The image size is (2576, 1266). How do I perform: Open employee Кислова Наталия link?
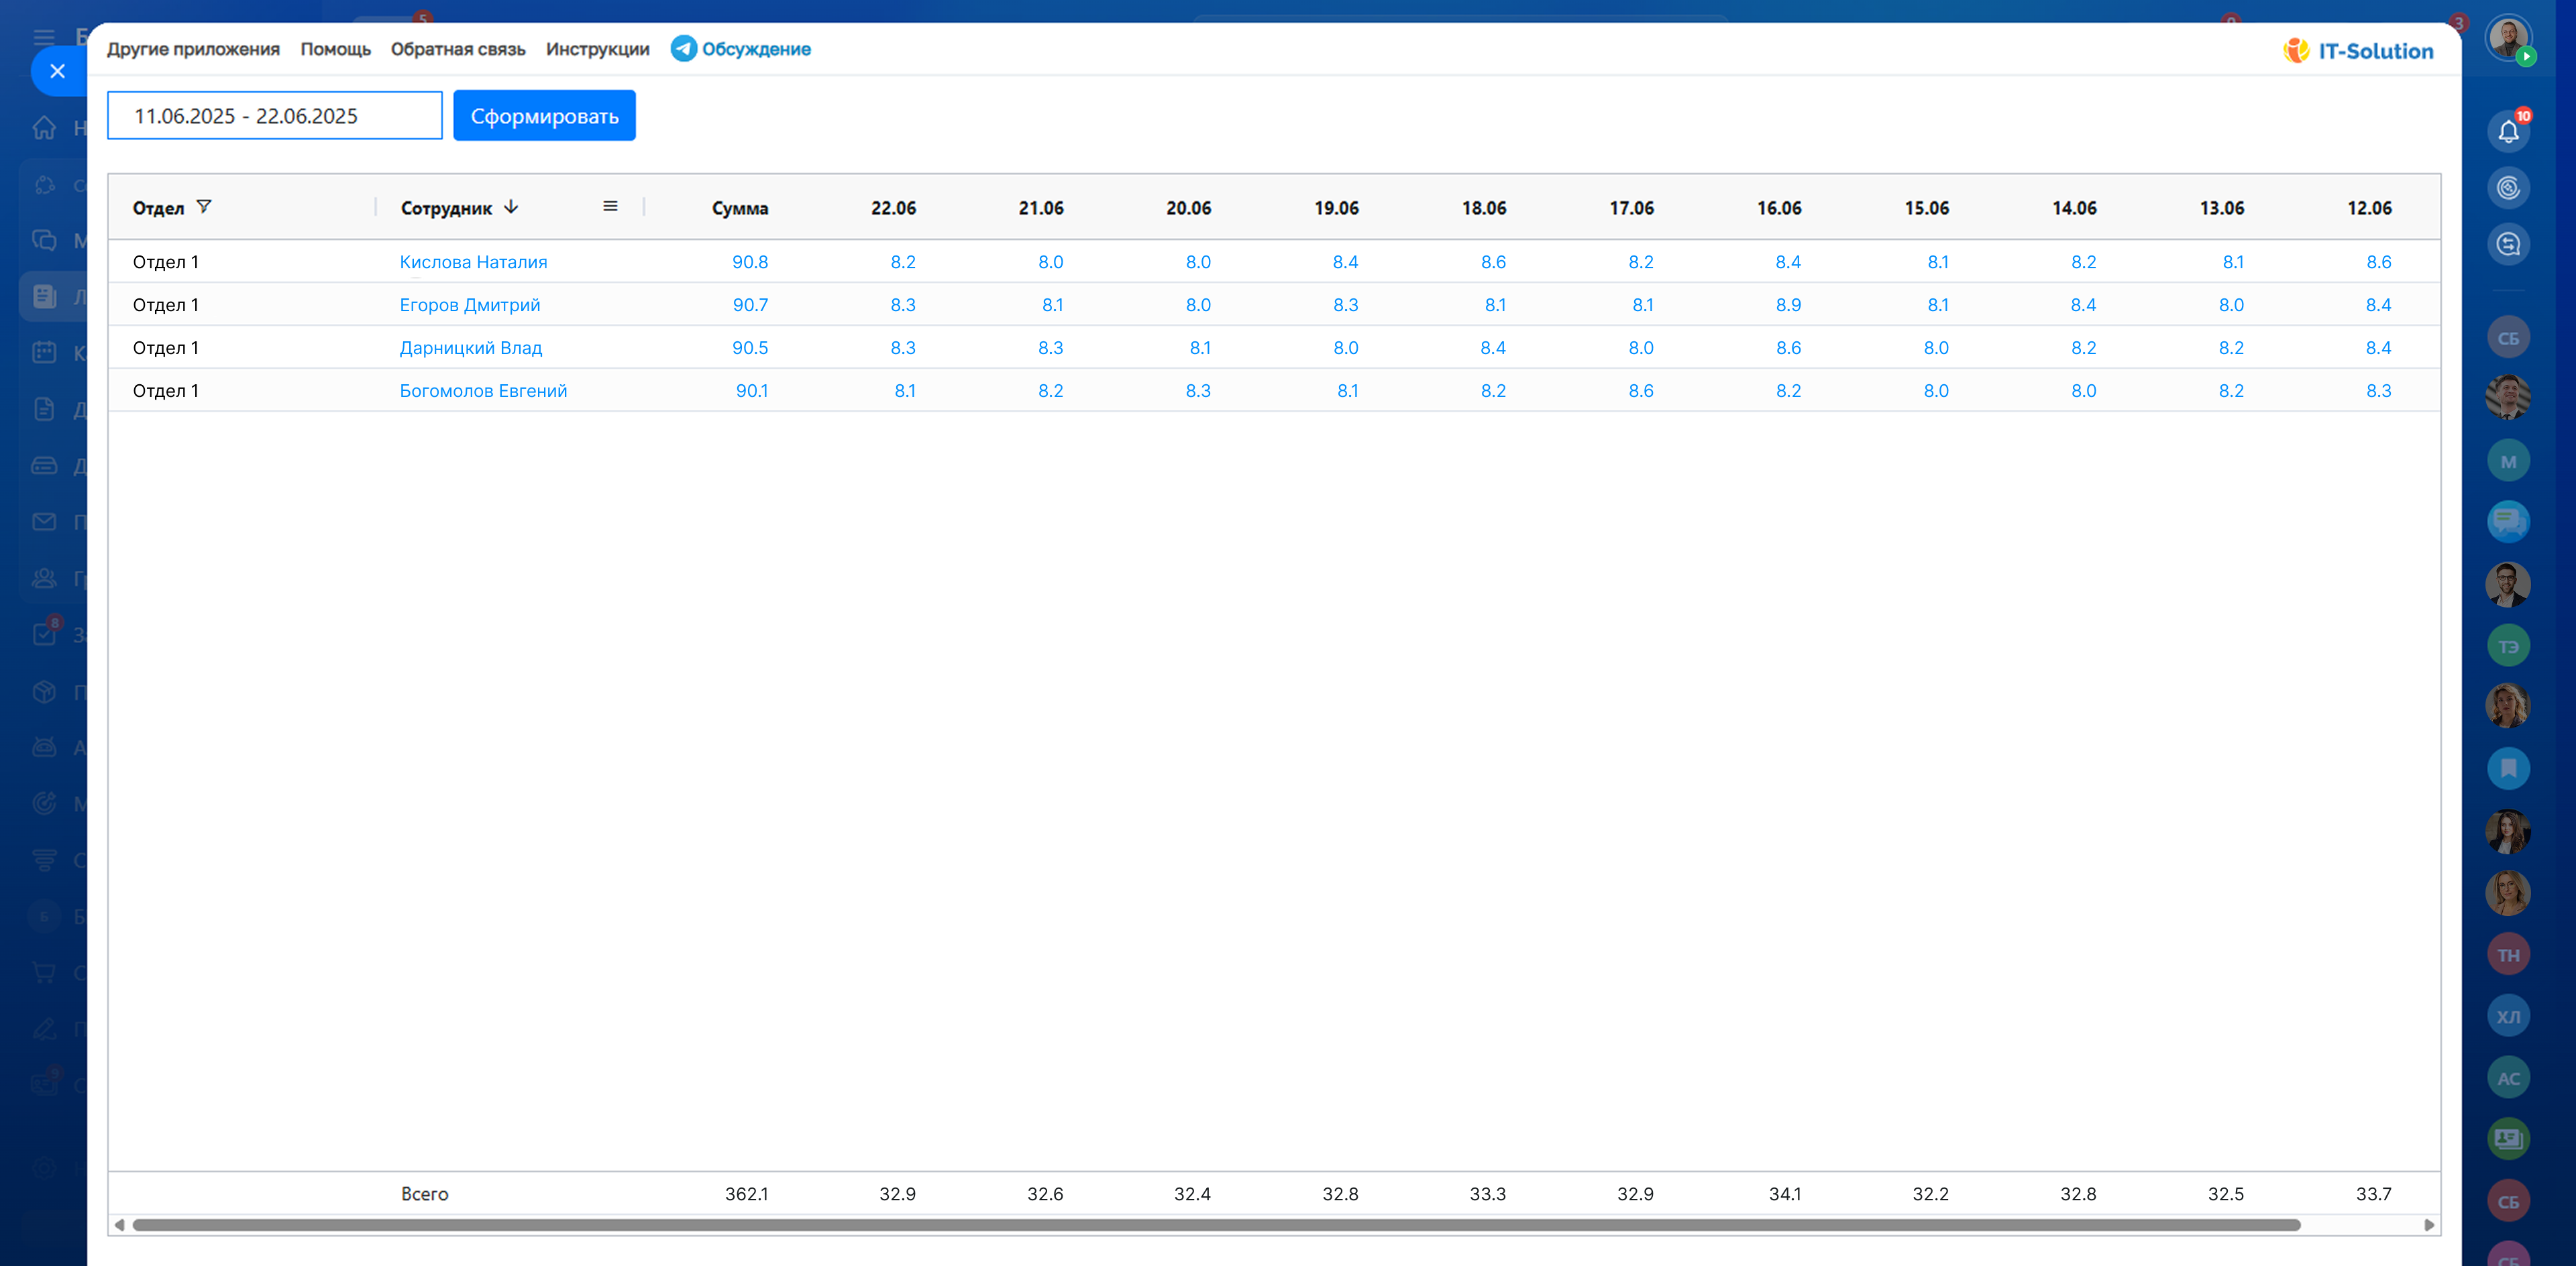[x=473, y=262]
